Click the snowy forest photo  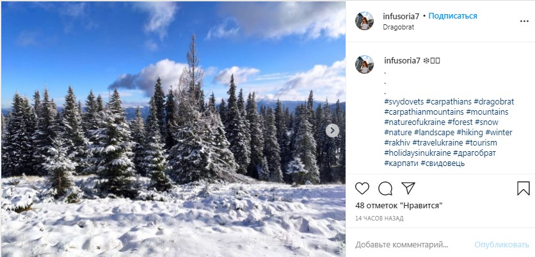tap(173, 128)
